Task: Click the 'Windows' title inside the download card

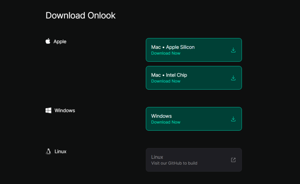Action: (161, 116)
